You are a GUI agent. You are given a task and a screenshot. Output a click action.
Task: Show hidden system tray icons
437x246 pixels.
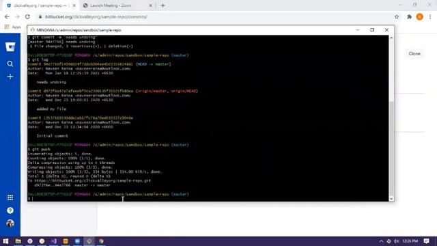(381, 241)
